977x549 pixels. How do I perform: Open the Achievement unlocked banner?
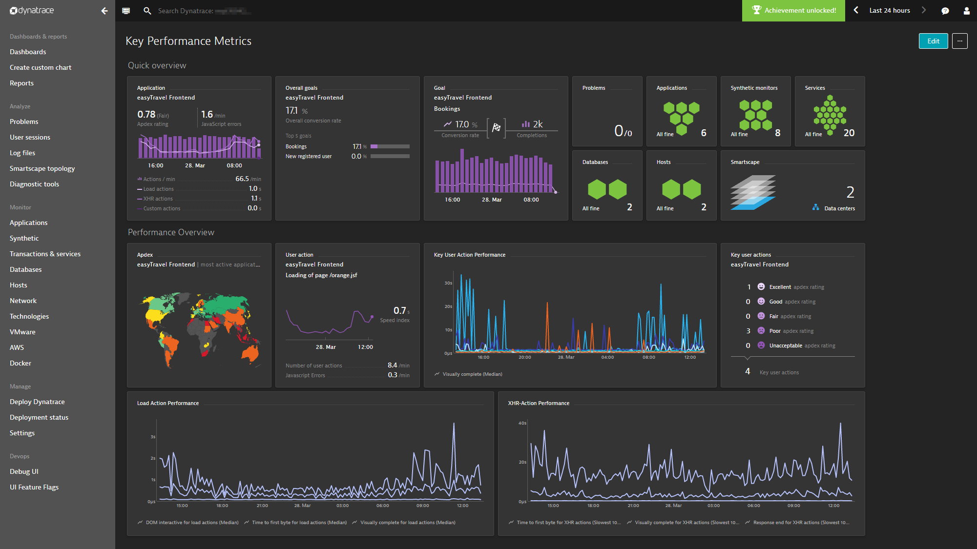pos(793,10)
